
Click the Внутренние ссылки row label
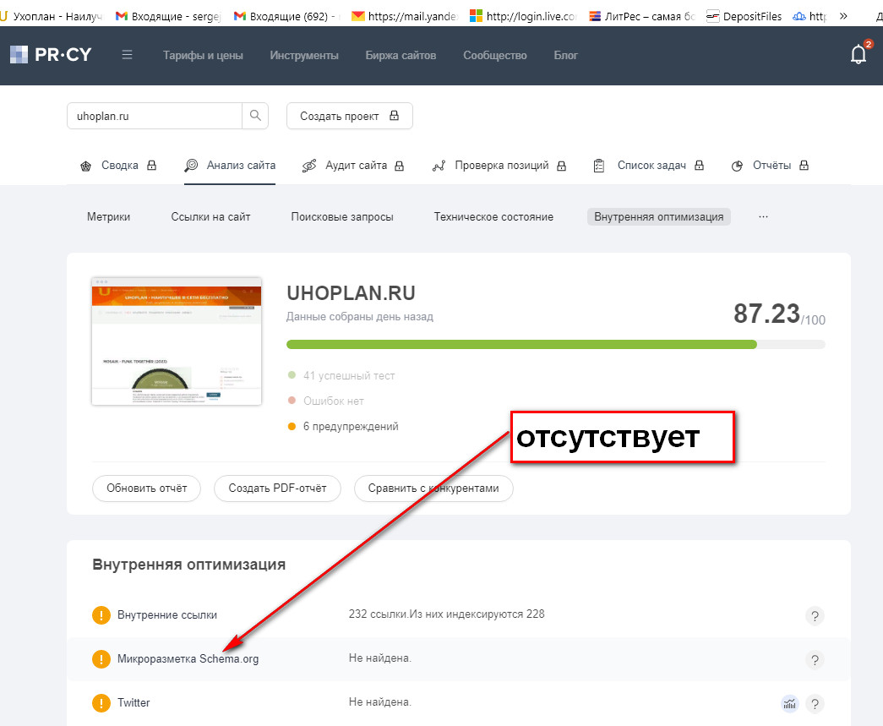click(x=167, y=615)
